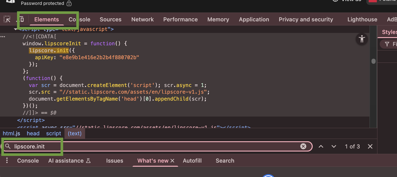Close the What's new drawer tab

tap(172, 161)
